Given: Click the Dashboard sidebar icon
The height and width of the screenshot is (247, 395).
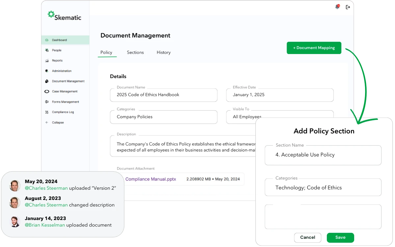Looking at the screenshot, I should coord(47,40).
